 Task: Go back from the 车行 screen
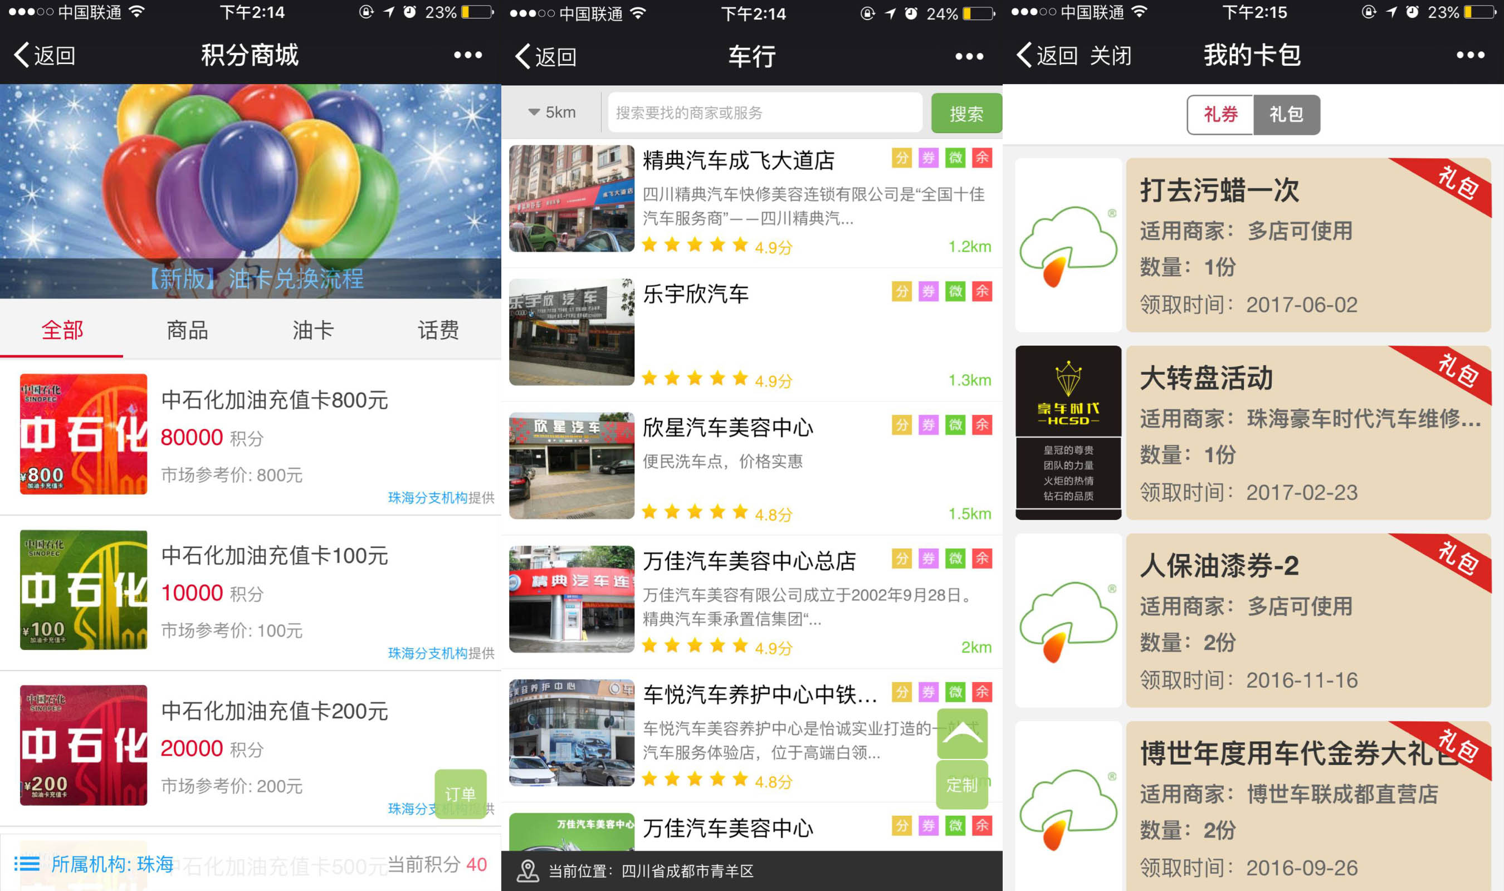pyautogui.click(x=546, y=56)
